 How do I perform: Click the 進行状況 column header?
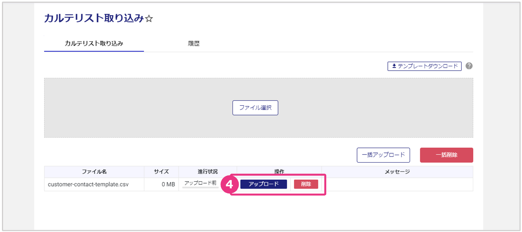pos(208,172)
